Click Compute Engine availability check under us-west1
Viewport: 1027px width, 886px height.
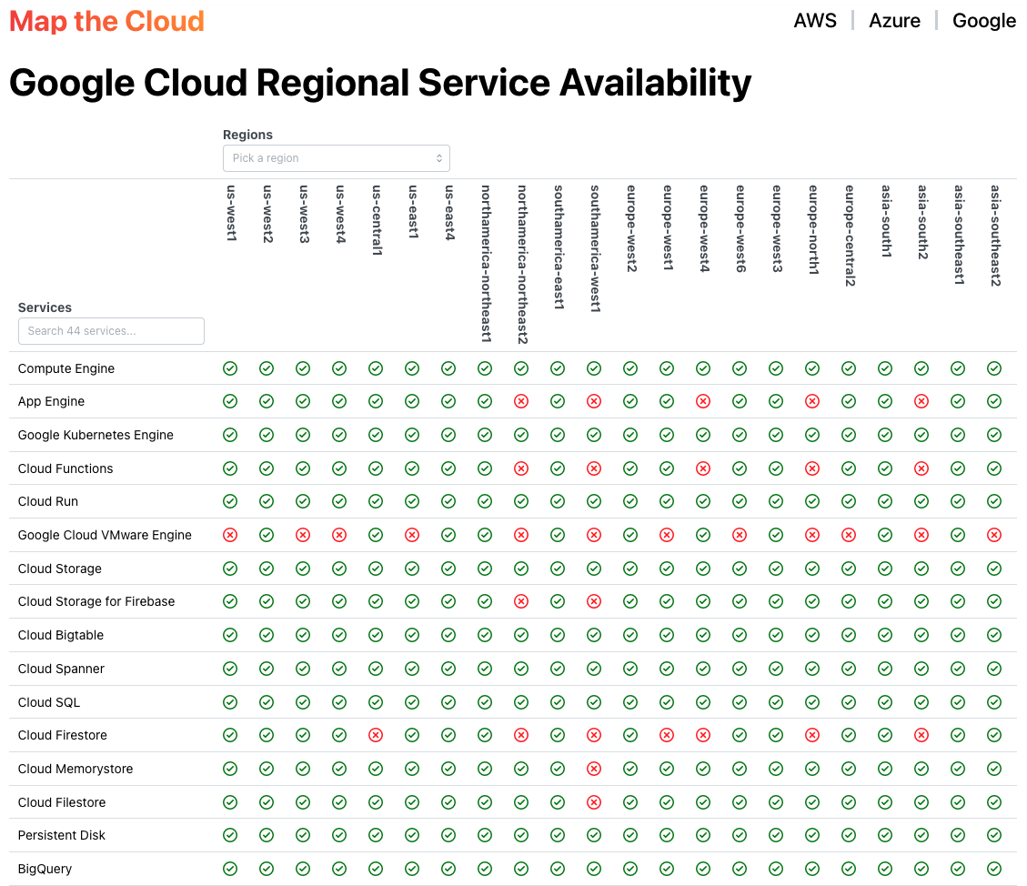230,368
